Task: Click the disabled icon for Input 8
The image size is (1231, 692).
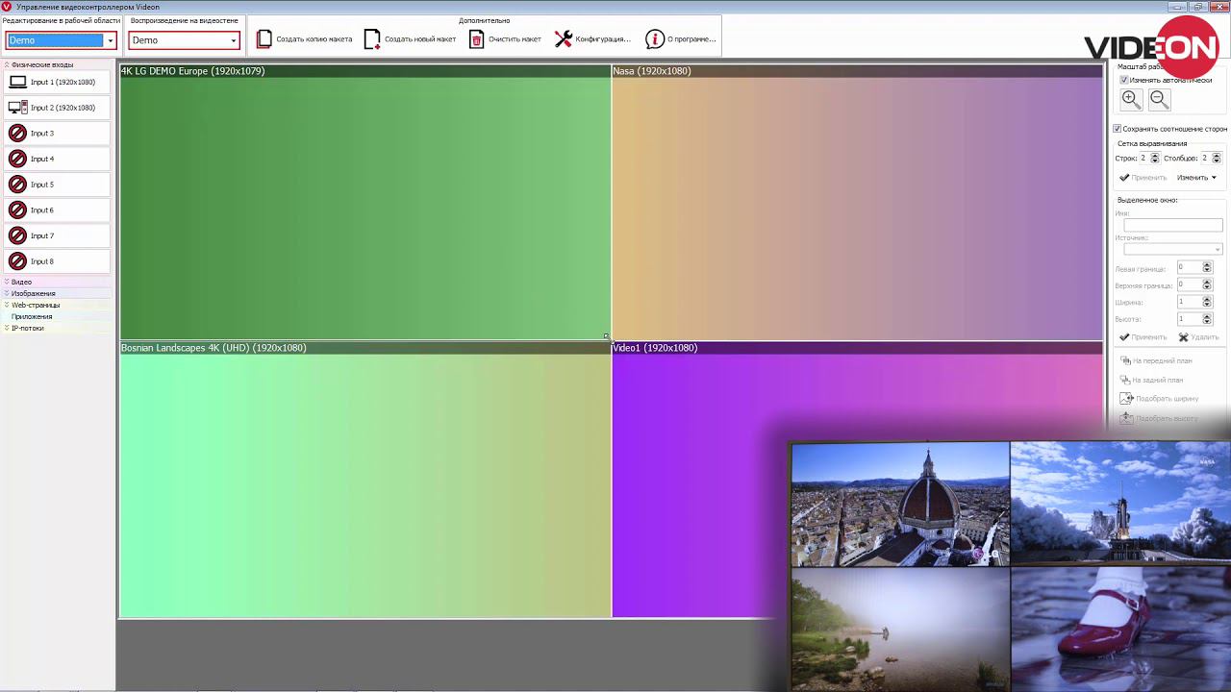Action: tap(17, 261)
